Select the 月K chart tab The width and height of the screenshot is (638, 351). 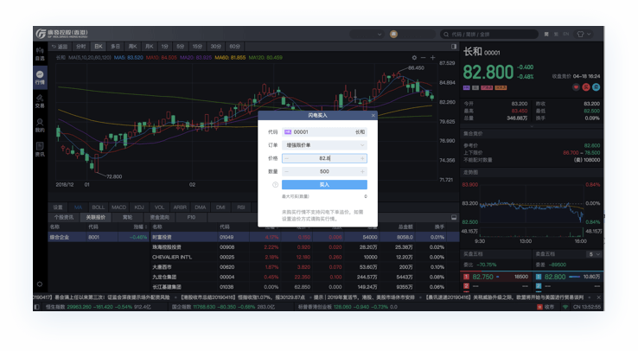(x=150, y=47)
